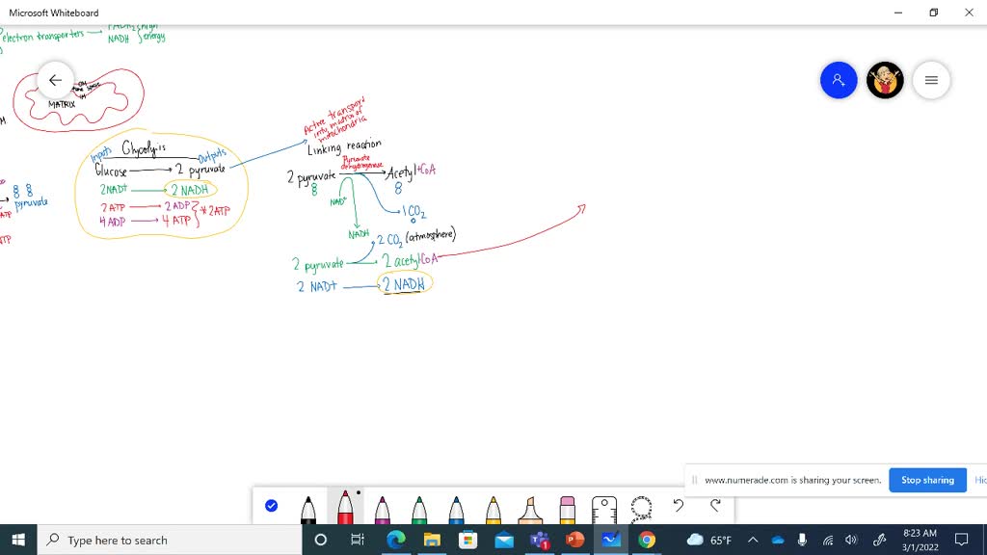The image size is (987, 555).
Task: Switch to the blue pen tool
Action: click(456, 509)
